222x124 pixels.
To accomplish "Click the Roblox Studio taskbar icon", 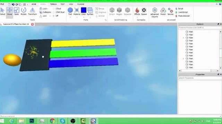I will 93,121.
